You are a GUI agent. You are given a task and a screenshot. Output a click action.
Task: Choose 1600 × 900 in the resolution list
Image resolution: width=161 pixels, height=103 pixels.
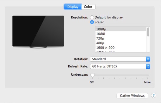(x=121, y=47)
